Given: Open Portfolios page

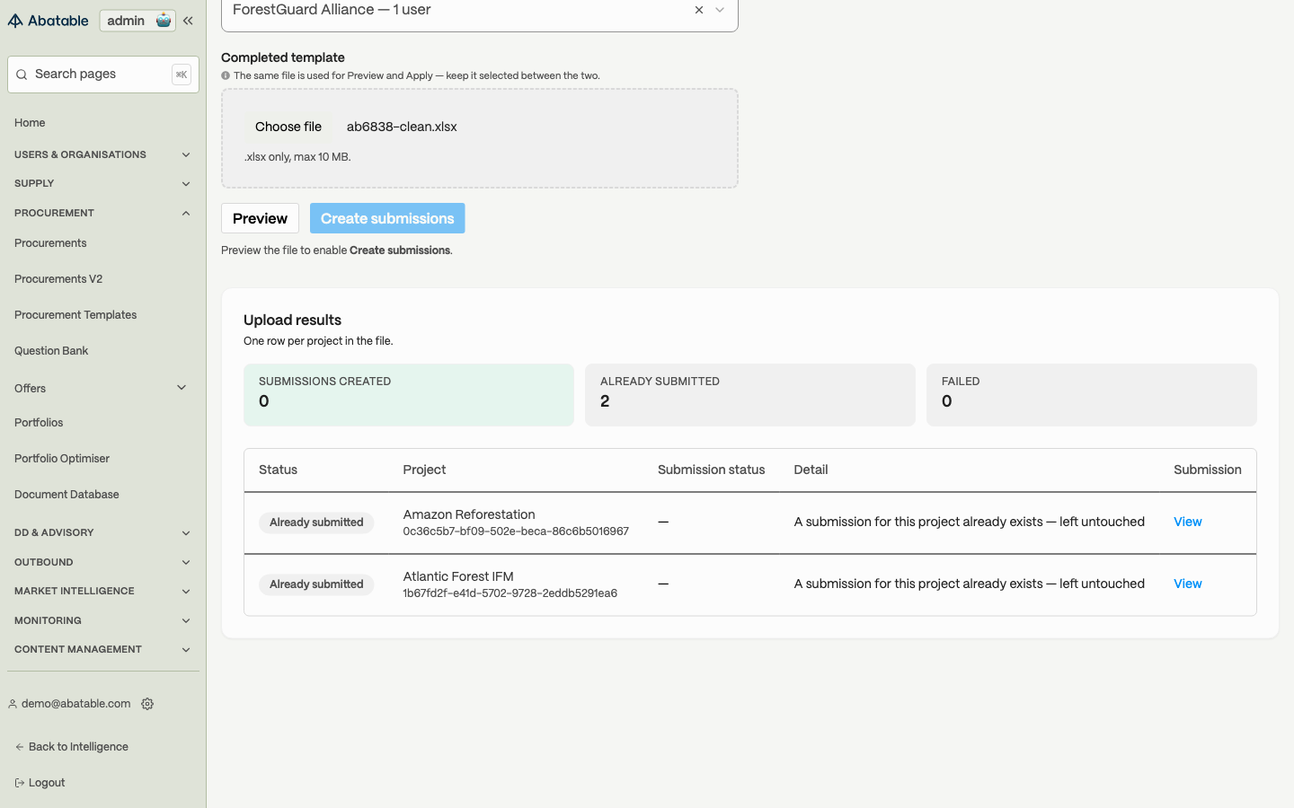Looking at the screenshot, I should tap(39, 423).
